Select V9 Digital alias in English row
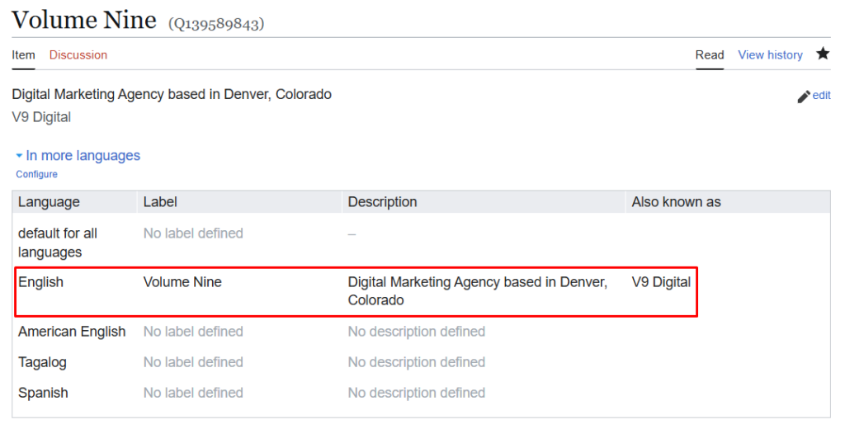 [661, 282]
